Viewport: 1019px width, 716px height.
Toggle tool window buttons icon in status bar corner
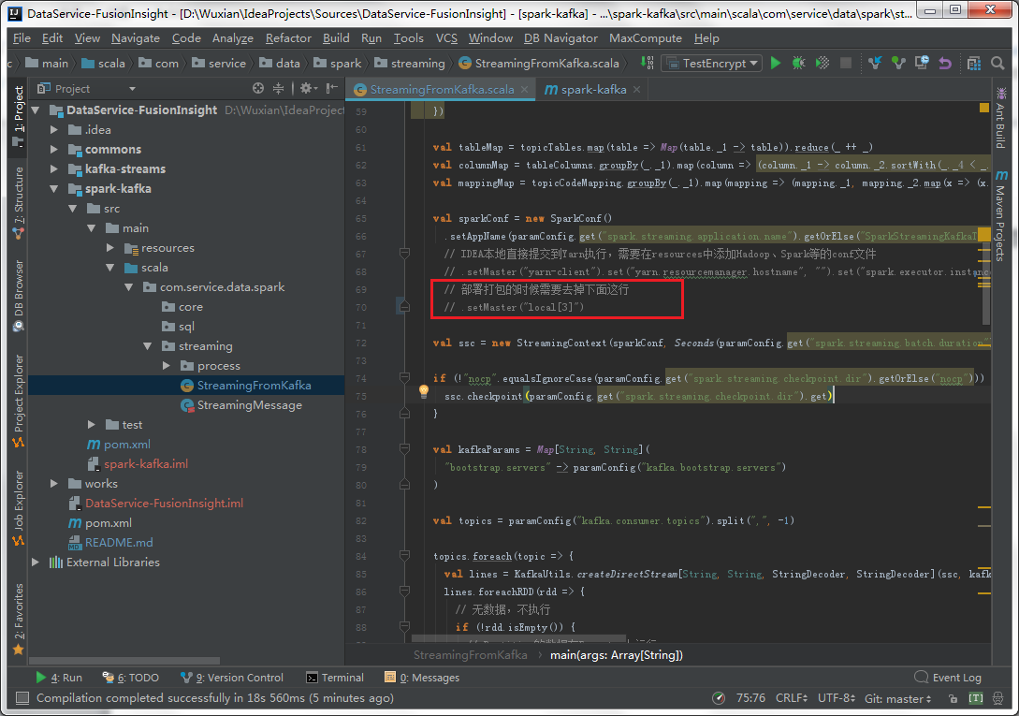click(22, 698)
